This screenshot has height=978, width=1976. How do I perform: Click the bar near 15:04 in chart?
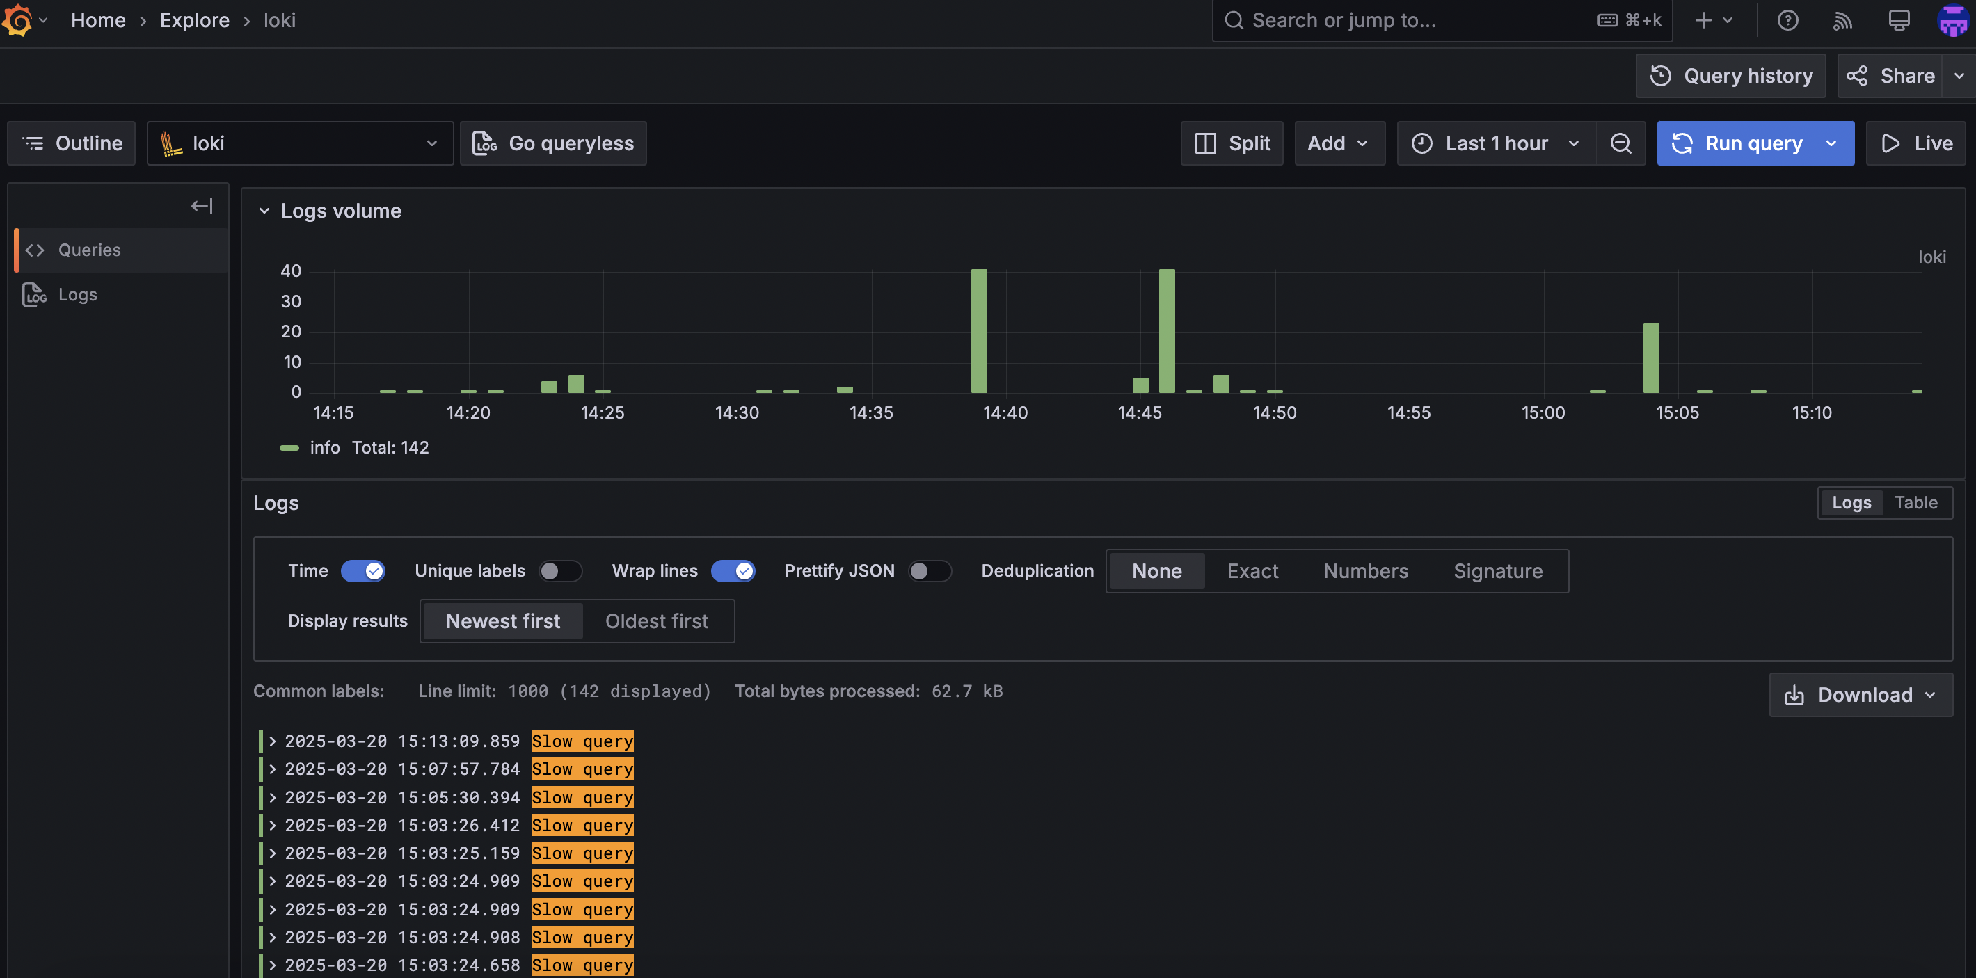click(x=1651, y=358)
